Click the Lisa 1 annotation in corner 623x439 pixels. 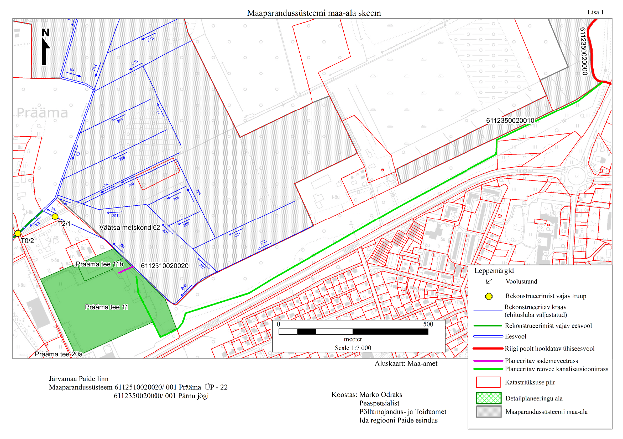click(595, 12)
